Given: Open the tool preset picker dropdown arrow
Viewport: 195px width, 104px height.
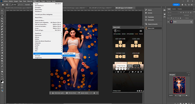Looking at the screenshot, I should 9,5.
